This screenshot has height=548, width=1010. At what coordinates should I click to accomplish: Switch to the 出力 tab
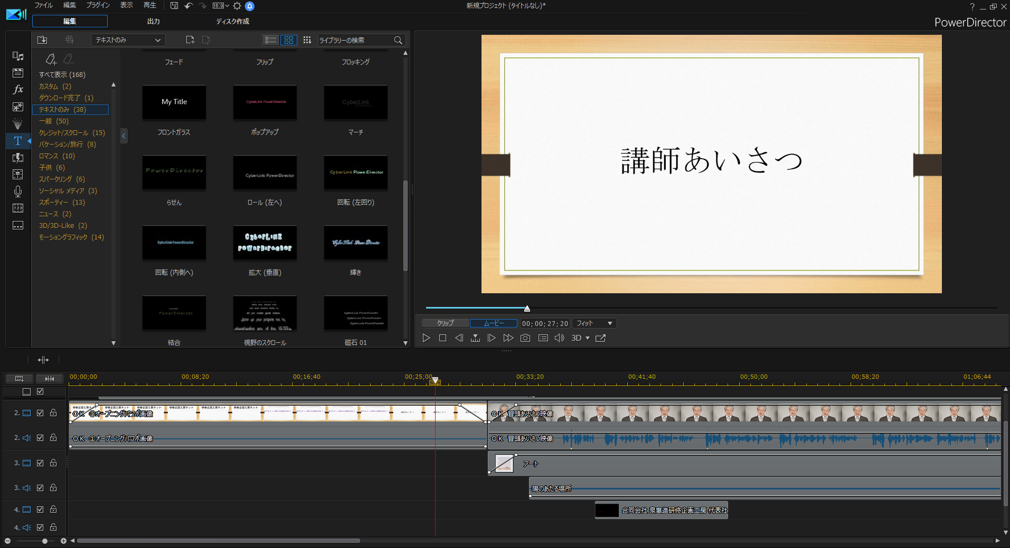[154, 21]
